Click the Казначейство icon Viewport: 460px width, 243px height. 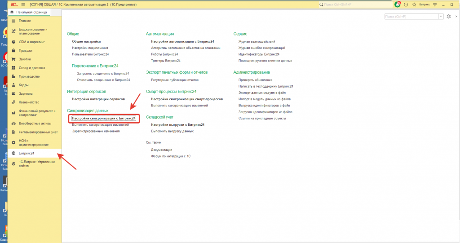point(13,102)
